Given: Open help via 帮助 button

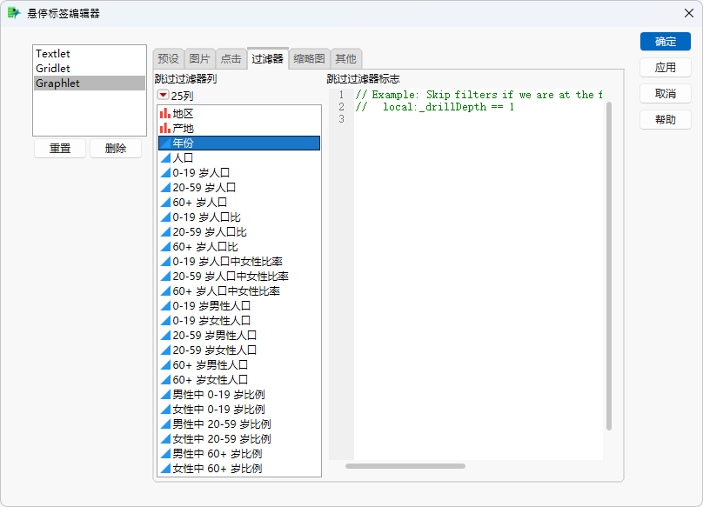Looking at the screenshot, I should [666, 120].
